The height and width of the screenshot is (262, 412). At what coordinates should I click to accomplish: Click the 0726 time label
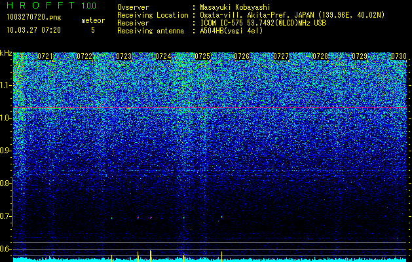tap(242, 56)
